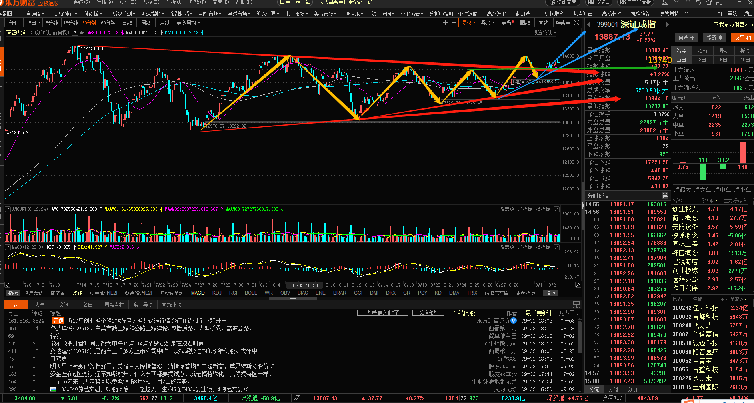Screen dimensions: 754x403
Task: Click 快速交易 quick trade button
Action: pyautogui.click(x=563, y=2)
